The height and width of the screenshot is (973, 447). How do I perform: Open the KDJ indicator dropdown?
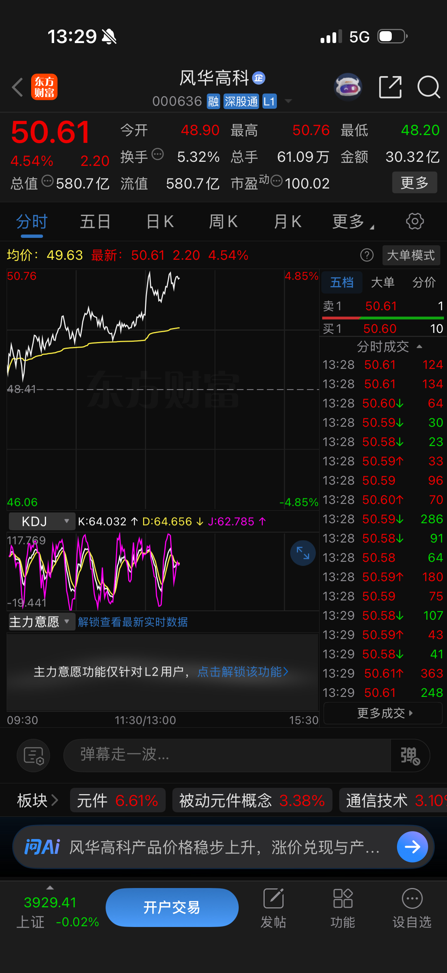click(x=42, y=521)
